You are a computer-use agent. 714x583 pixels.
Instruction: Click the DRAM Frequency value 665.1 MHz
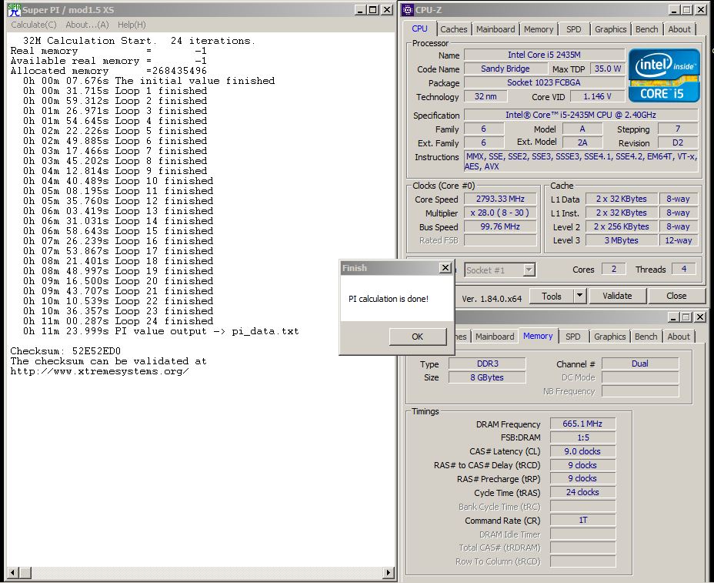tap(582, 424)
